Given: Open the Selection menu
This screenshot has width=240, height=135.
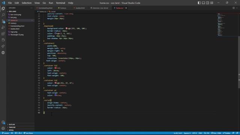Looking at the screenshot, I should [27, 3].
